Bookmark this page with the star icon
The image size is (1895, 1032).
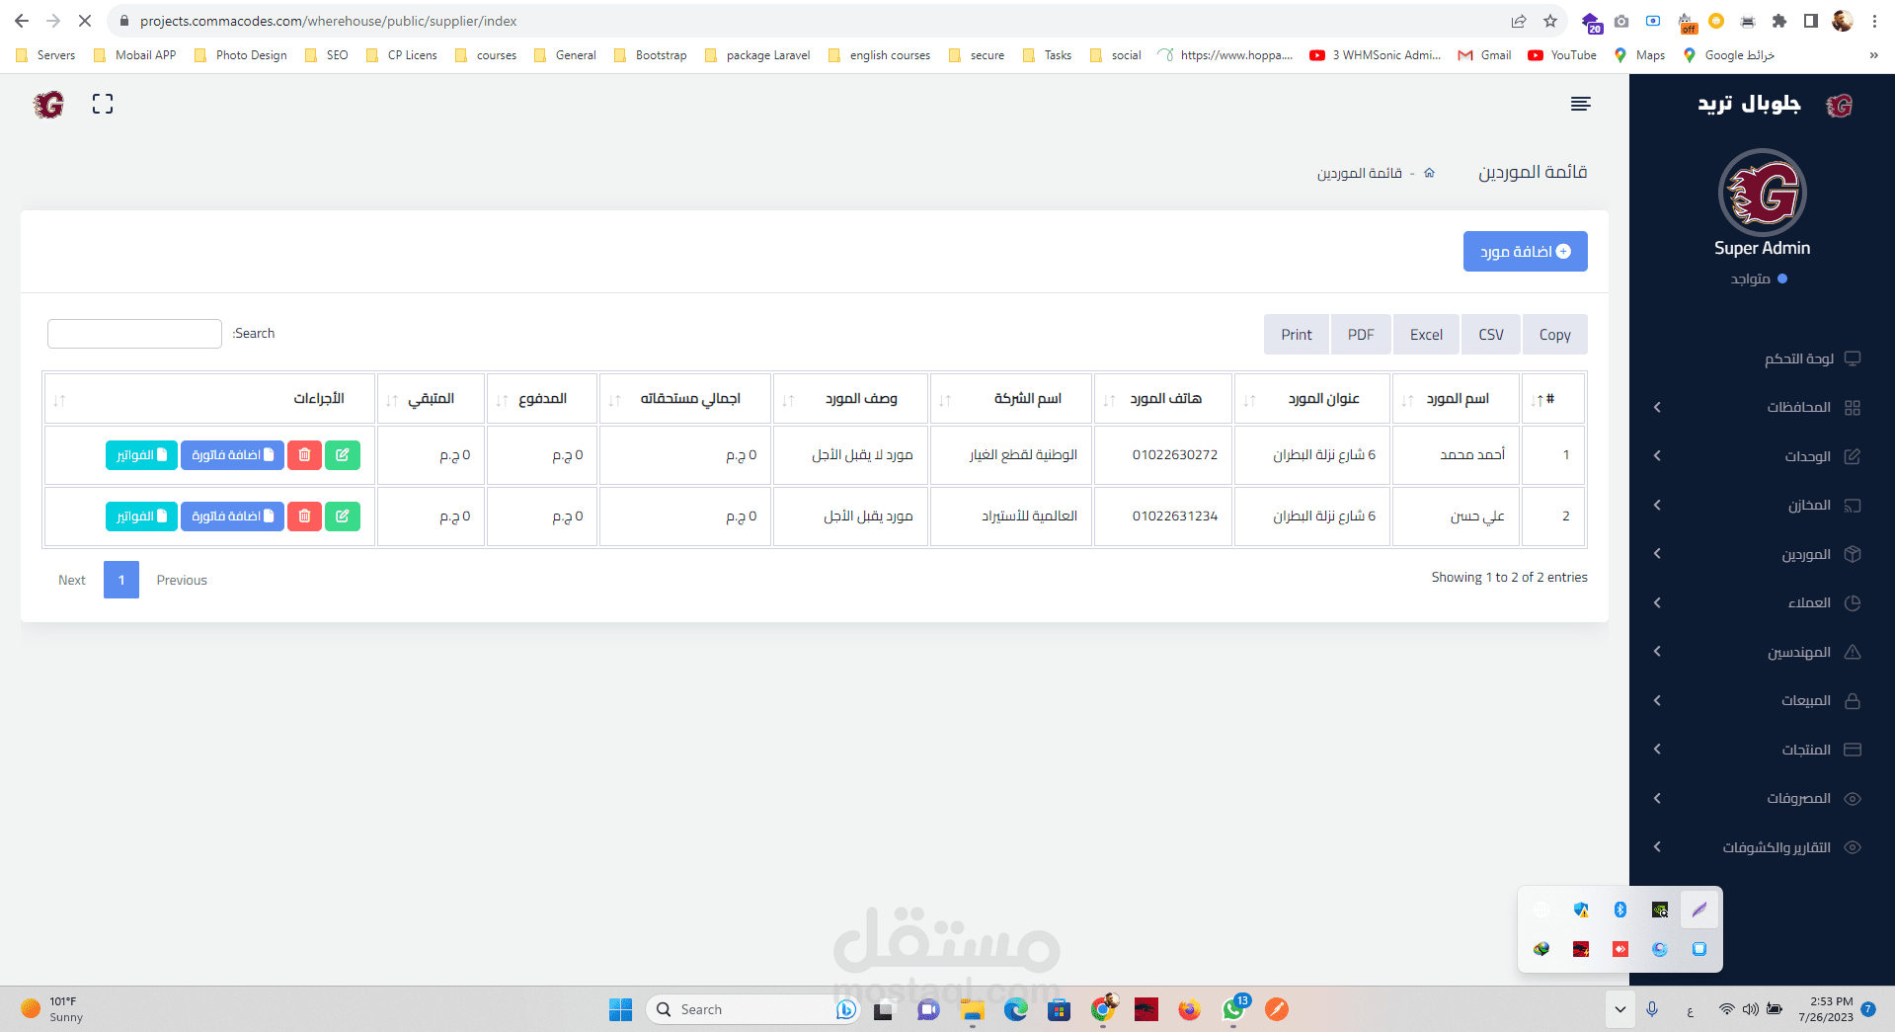[1550, 21]
